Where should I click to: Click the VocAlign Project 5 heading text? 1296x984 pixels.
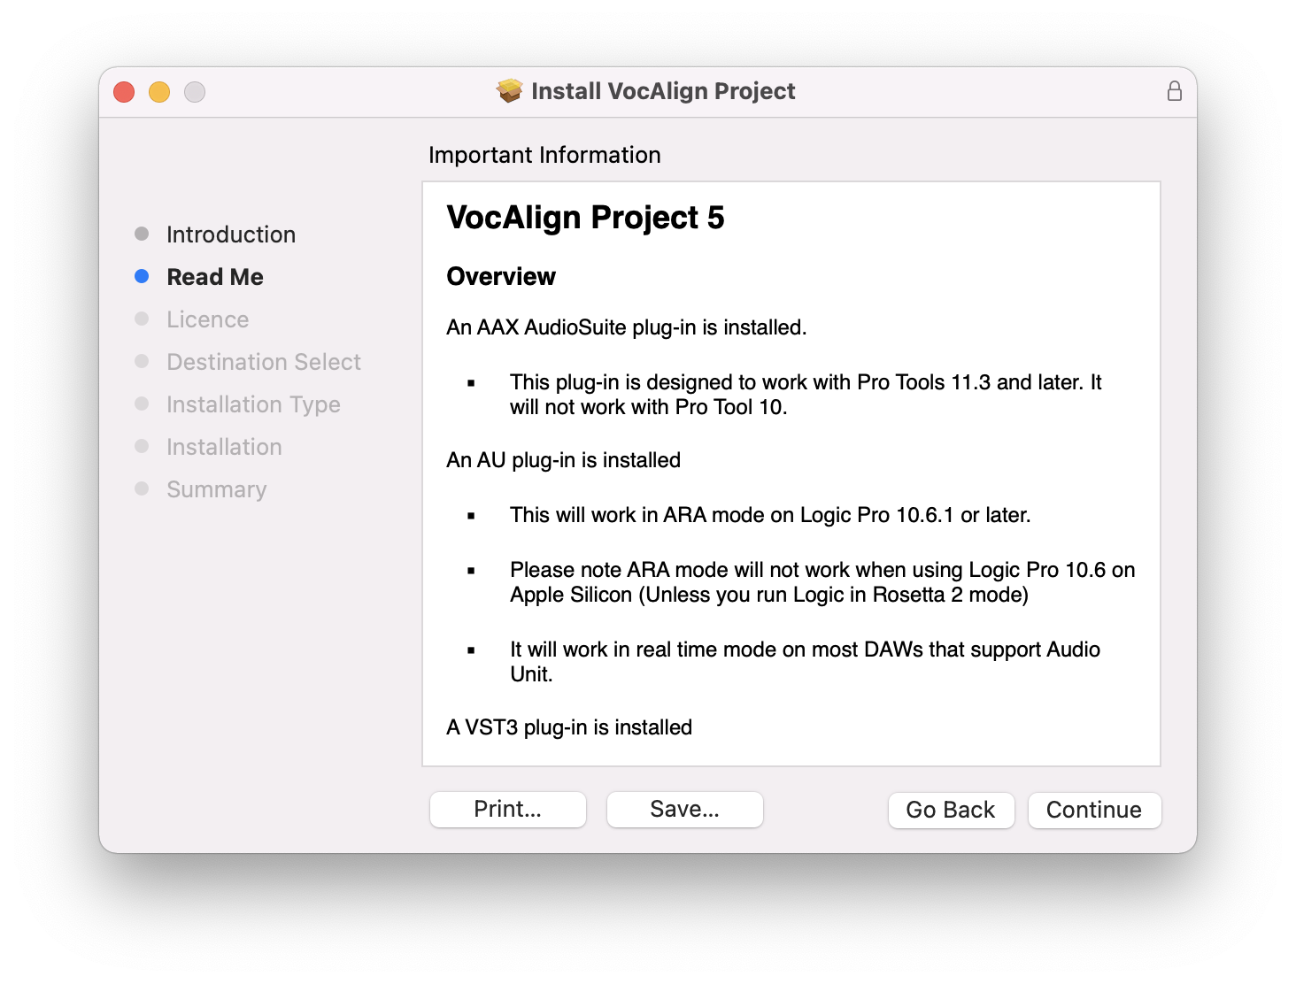click(x=585, y=218)
